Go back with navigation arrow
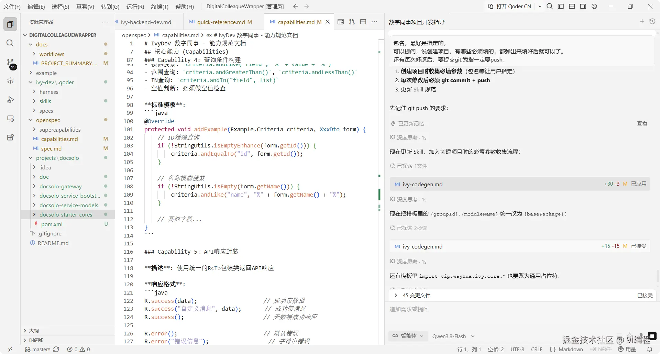 click(x=295, y=6)
